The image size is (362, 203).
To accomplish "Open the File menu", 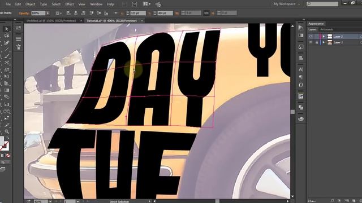I will pos(8,4).
